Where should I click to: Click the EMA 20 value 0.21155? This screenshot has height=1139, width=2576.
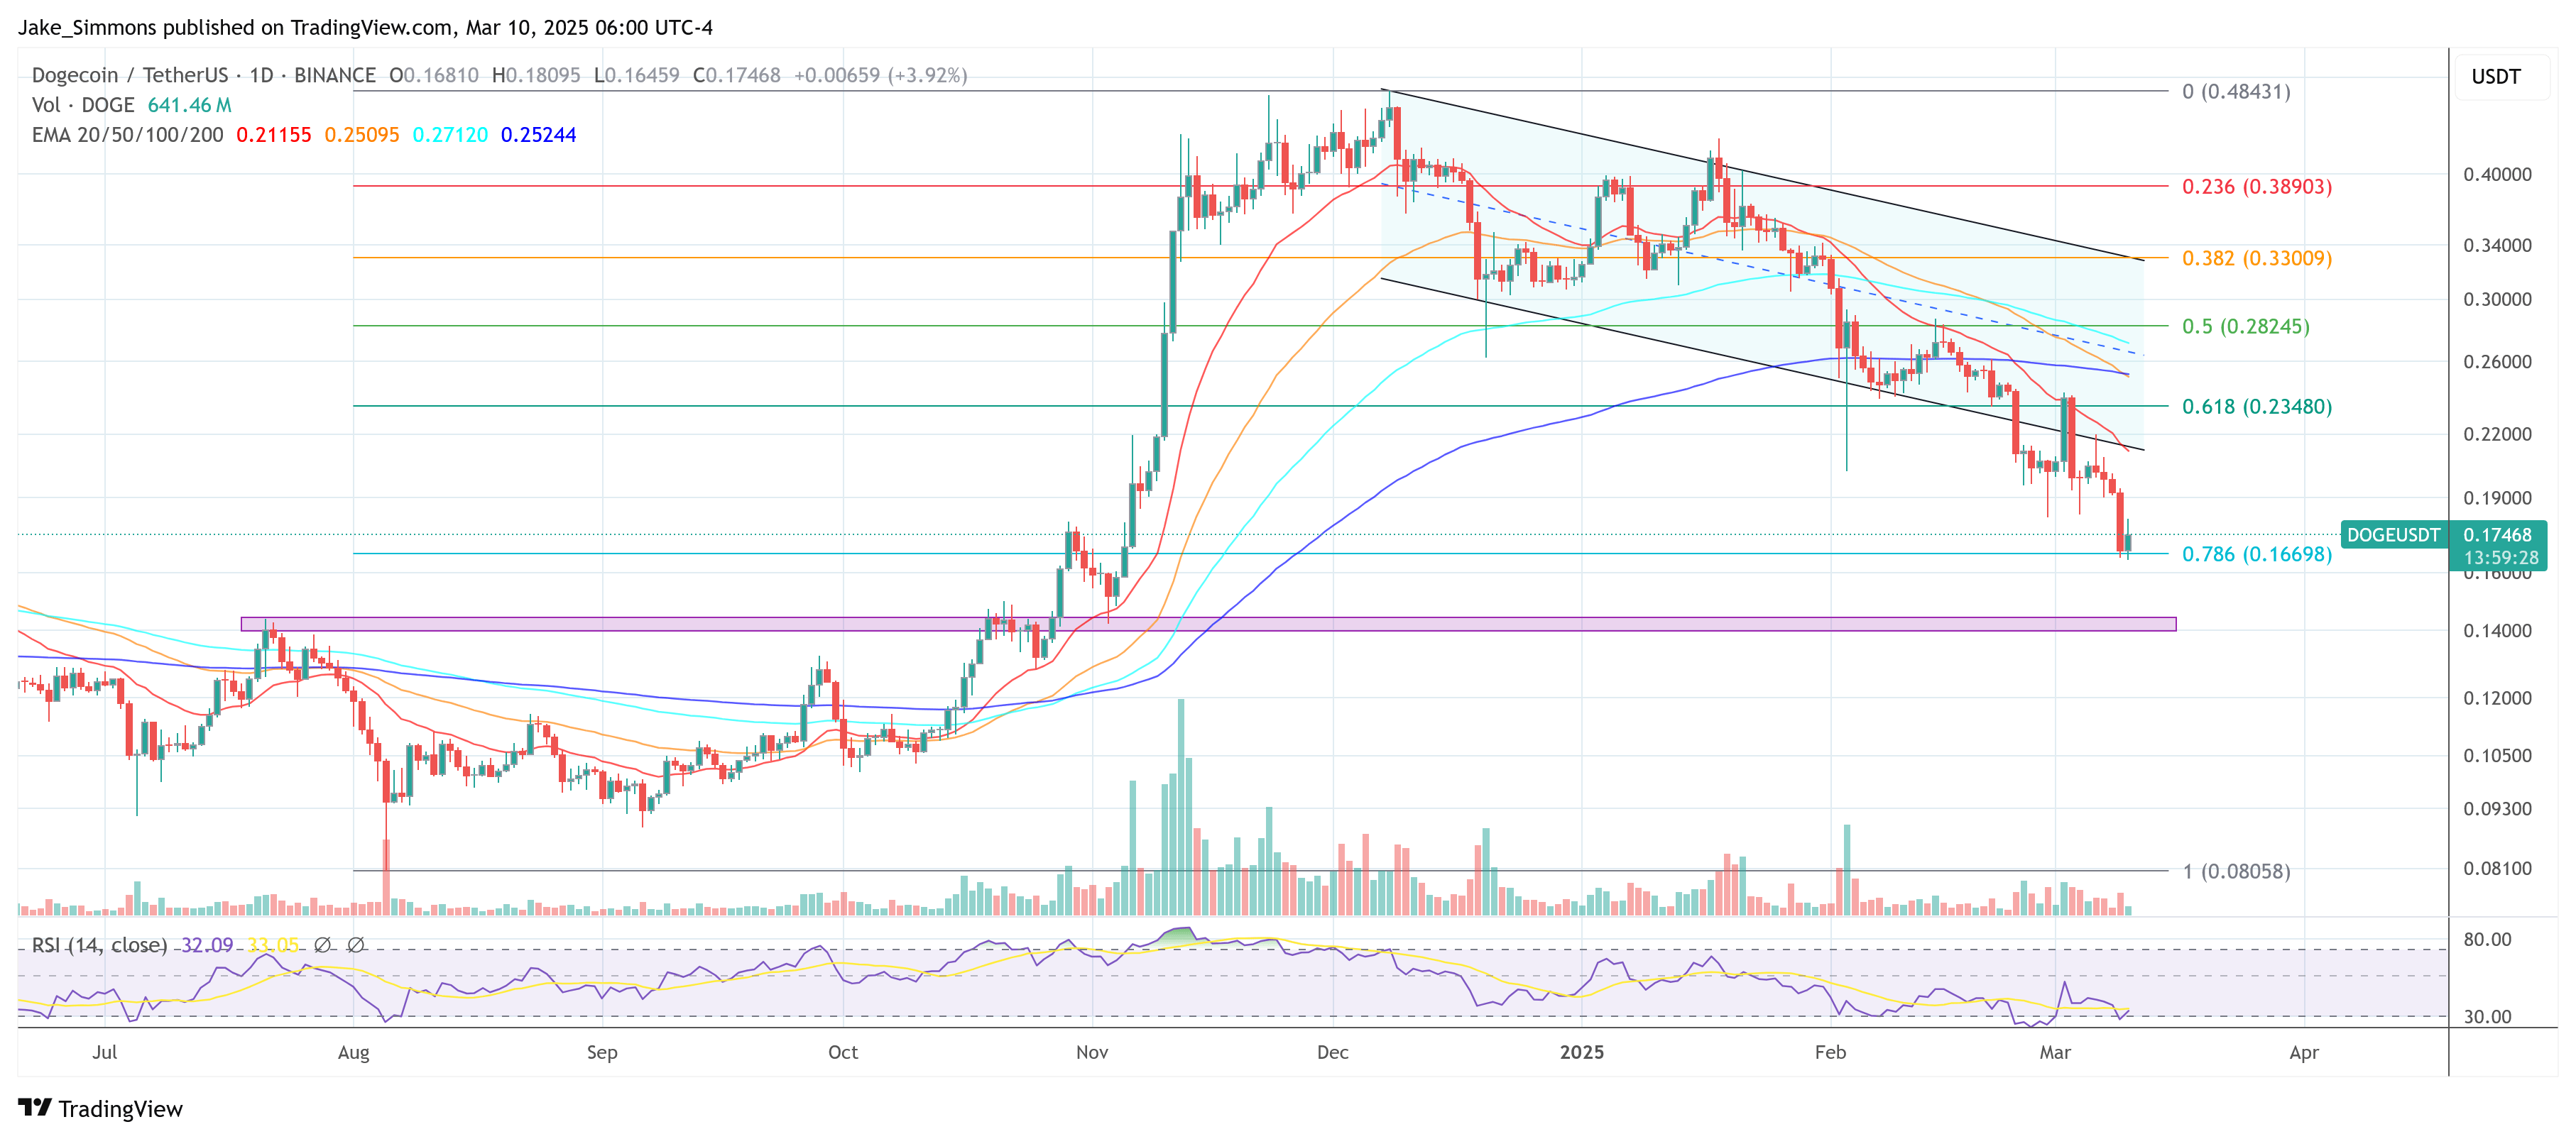tap(274, 135)
